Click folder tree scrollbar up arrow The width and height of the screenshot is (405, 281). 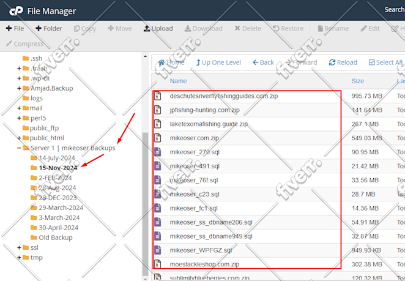(x=146, y=56)
